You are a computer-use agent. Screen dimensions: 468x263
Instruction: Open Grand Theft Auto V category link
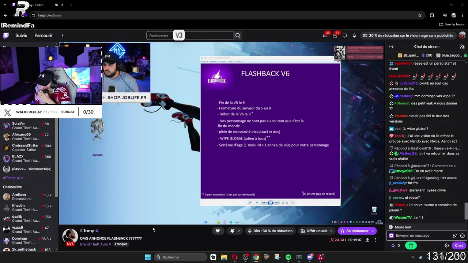click(95, 244)
